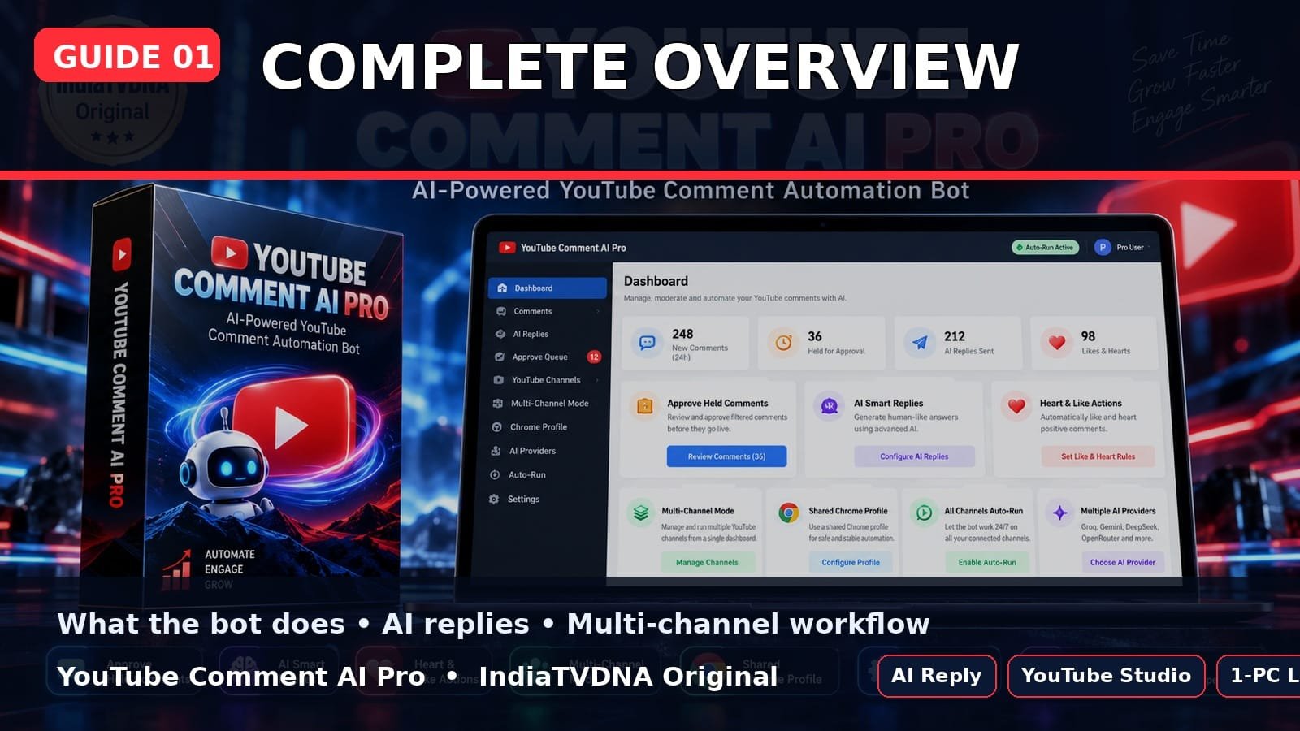
Task: Click the Held for Approval clock icon
Action: pos(783,343)
